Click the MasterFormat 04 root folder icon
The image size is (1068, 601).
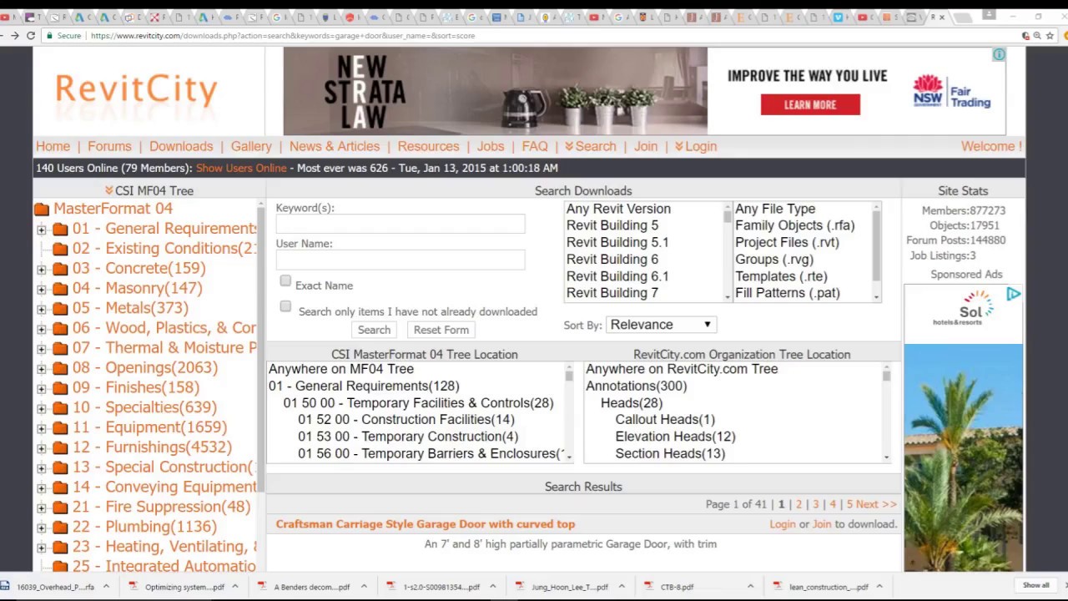[x=42, y=209]
